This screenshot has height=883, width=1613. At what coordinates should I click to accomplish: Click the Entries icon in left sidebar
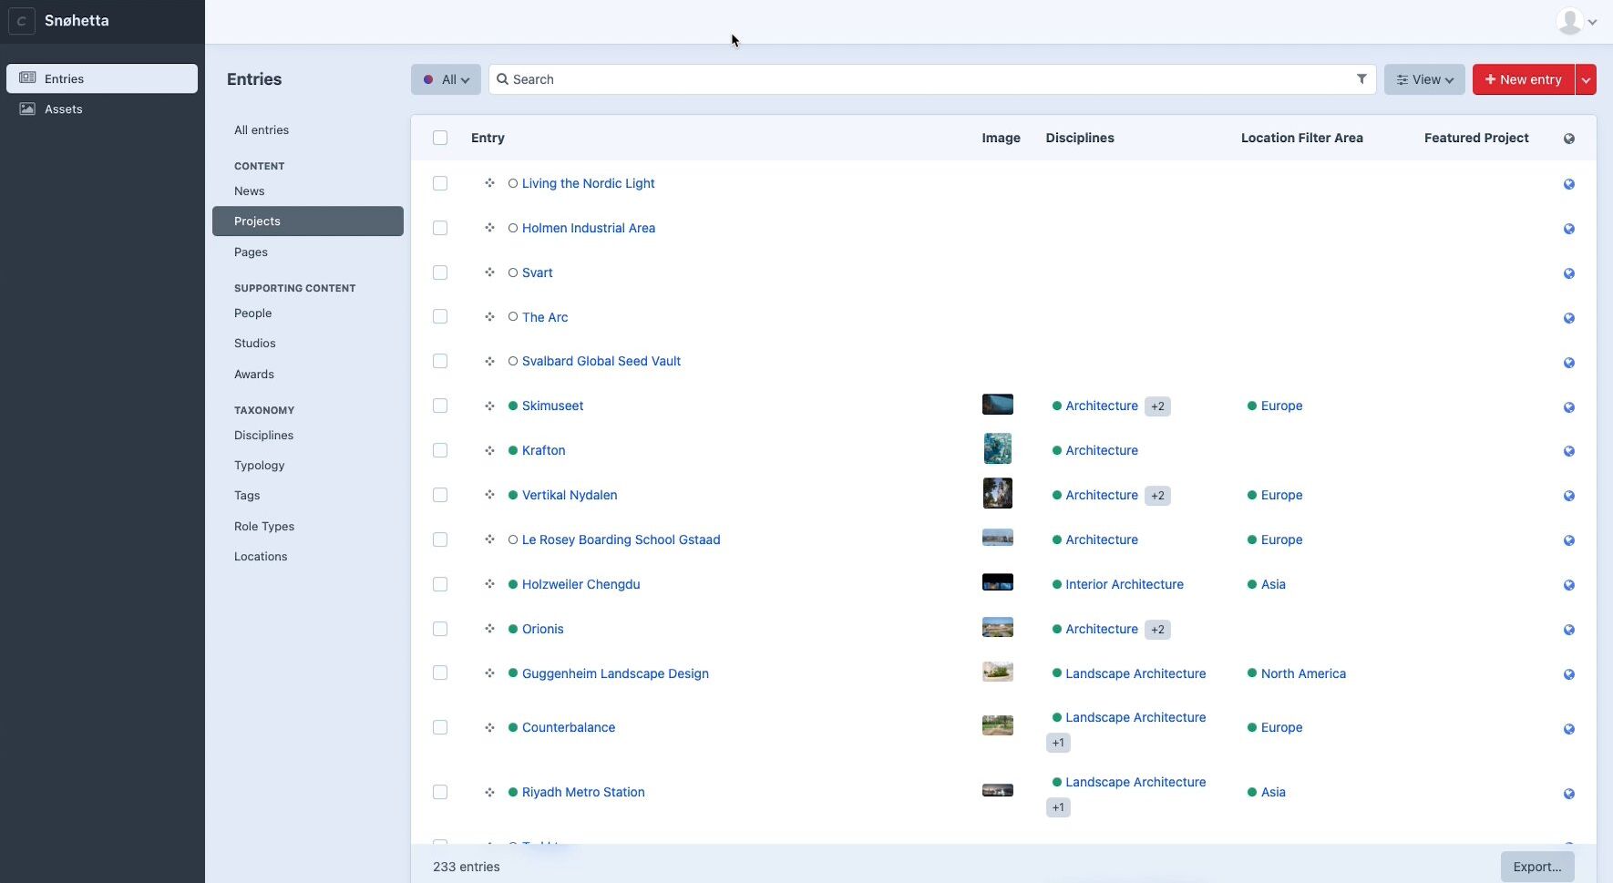pos(27,78)
